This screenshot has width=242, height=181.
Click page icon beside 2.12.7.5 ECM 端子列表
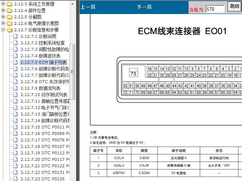click(x=15, y=62)
